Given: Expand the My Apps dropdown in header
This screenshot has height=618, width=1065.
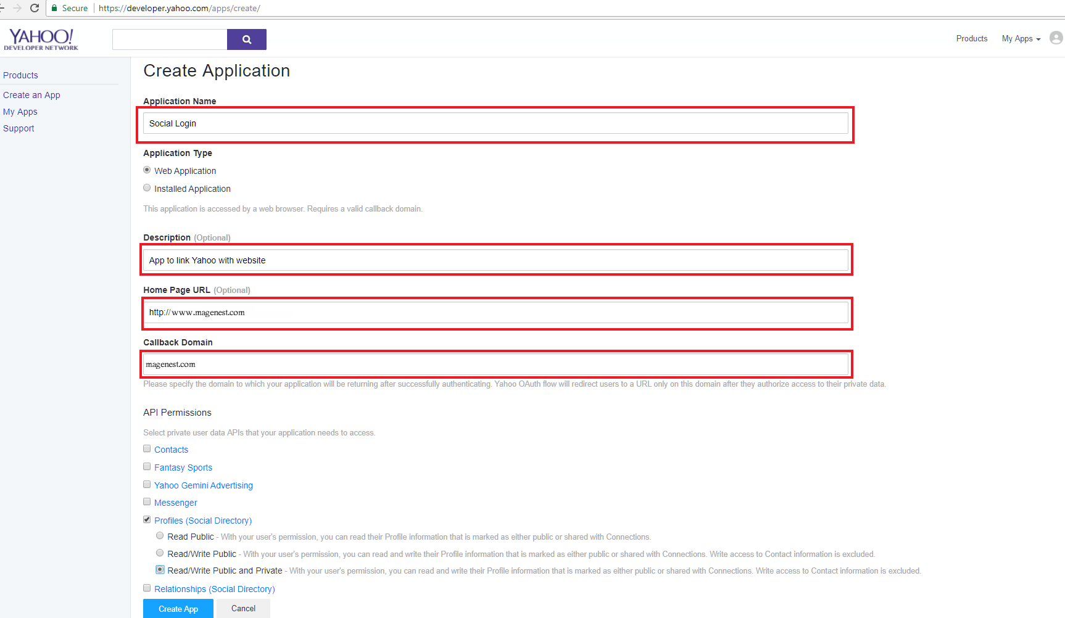Looking at the screenshot, I should point(1021,39).
